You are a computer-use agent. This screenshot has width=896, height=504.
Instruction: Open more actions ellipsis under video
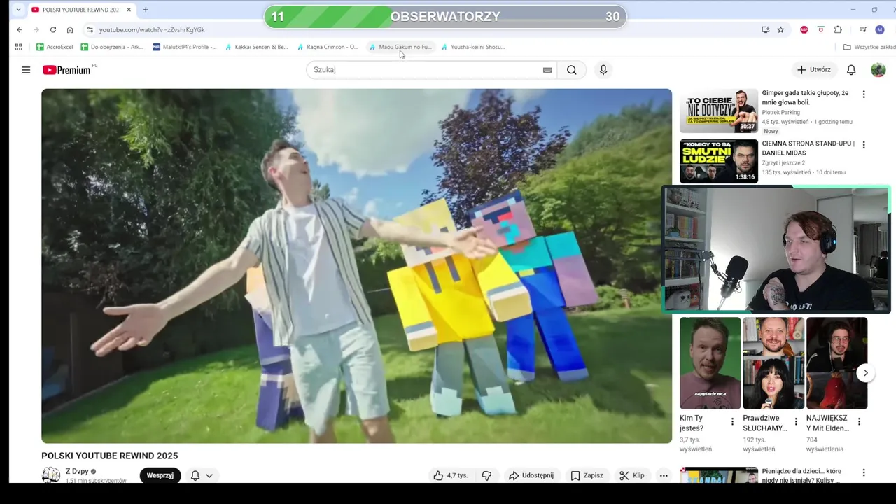[664, 475]
